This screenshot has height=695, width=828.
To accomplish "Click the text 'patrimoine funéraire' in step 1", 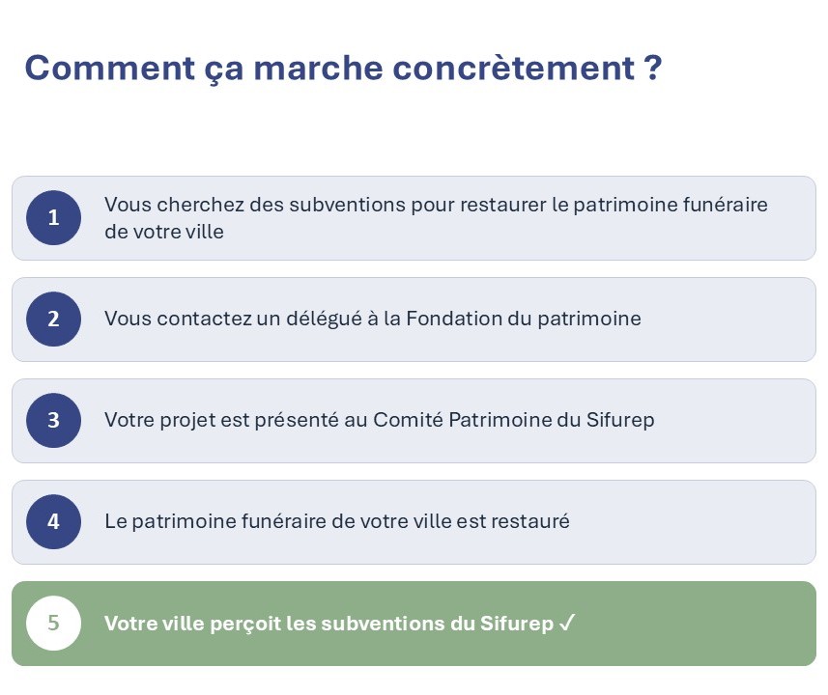I will click(x=671, y=205).
